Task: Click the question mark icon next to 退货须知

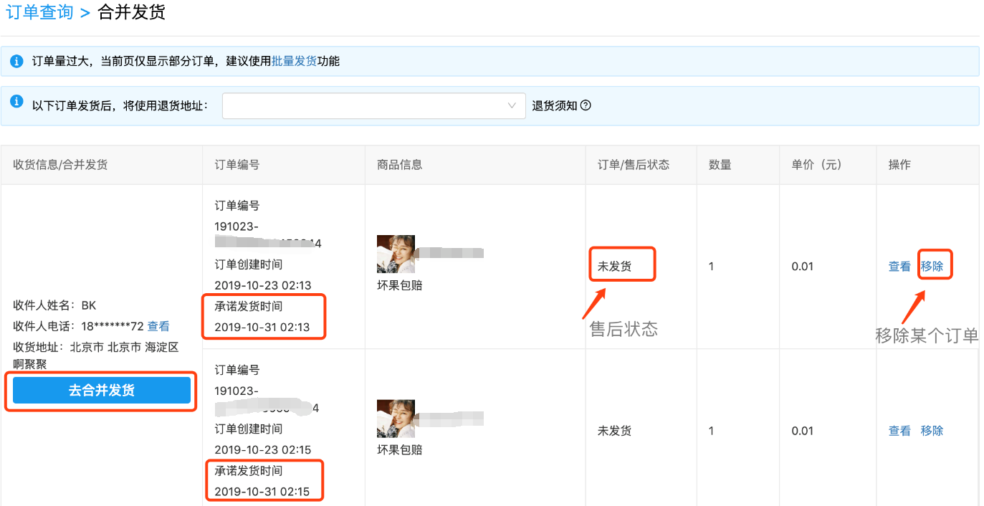Action: [x=586, y=105]
